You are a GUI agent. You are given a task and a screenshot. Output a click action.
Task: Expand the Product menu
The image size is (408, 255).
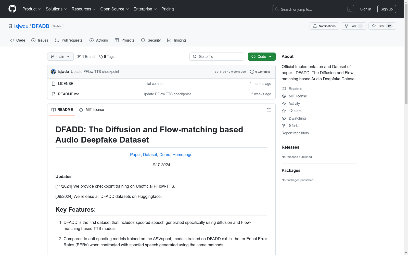tap(32, 9)
